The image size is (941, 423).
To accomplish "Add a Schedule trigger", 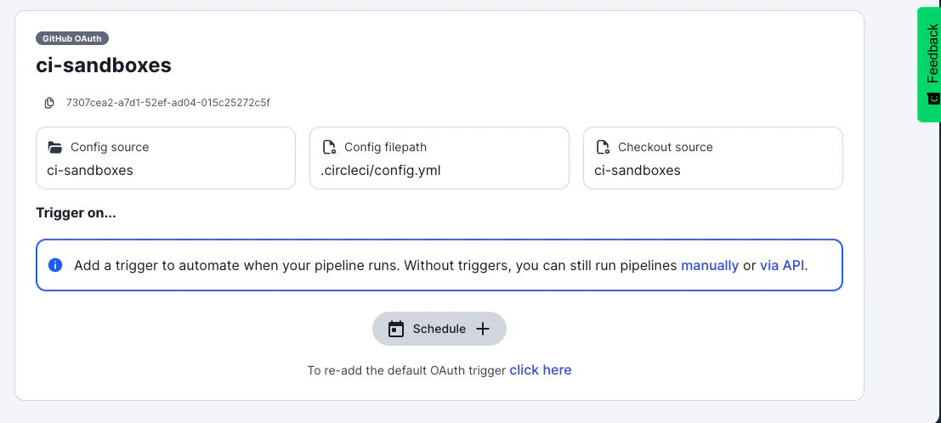I will point(439,329).
